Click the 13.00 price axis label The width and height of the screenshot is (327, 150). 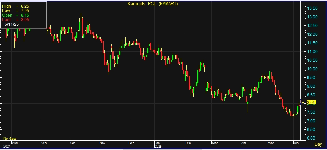(312, 17)
